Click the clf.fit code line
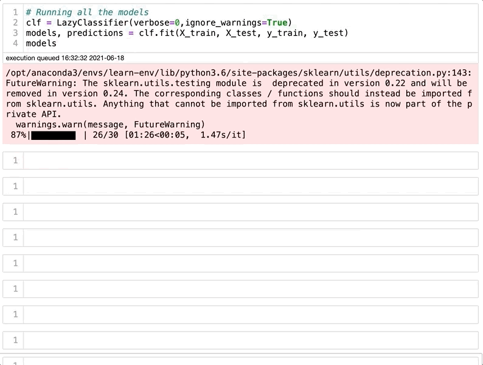 tap(187, 33)
